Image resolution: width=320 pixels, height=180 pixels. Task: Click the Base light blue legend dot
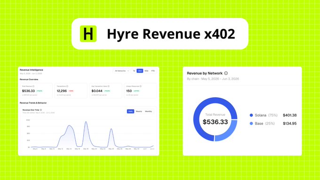(251, 123)
